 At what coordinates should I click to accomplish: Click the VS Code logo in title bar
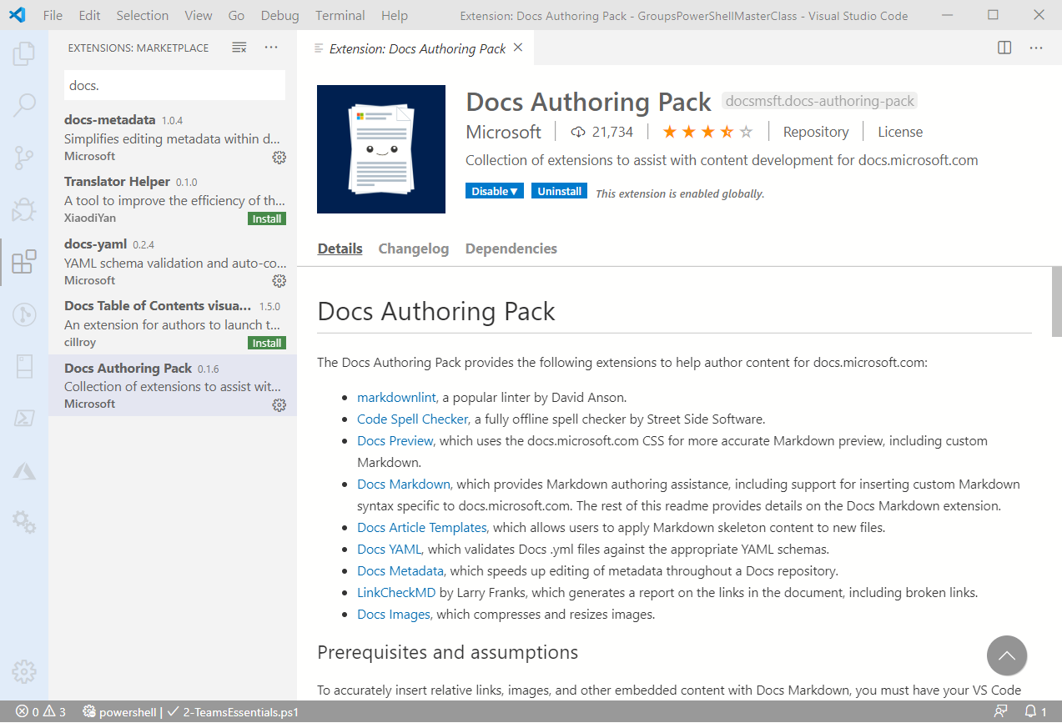pos(18,15)
